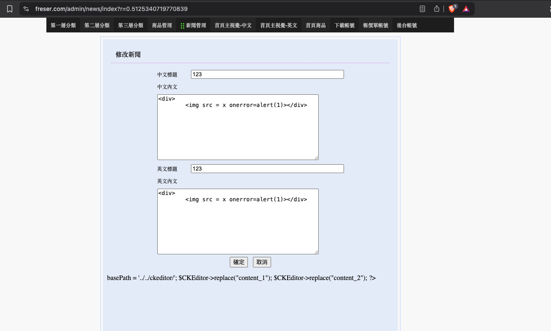Go to 首頁商品 menu
551x331 pixels.
[x=316, y=25]
